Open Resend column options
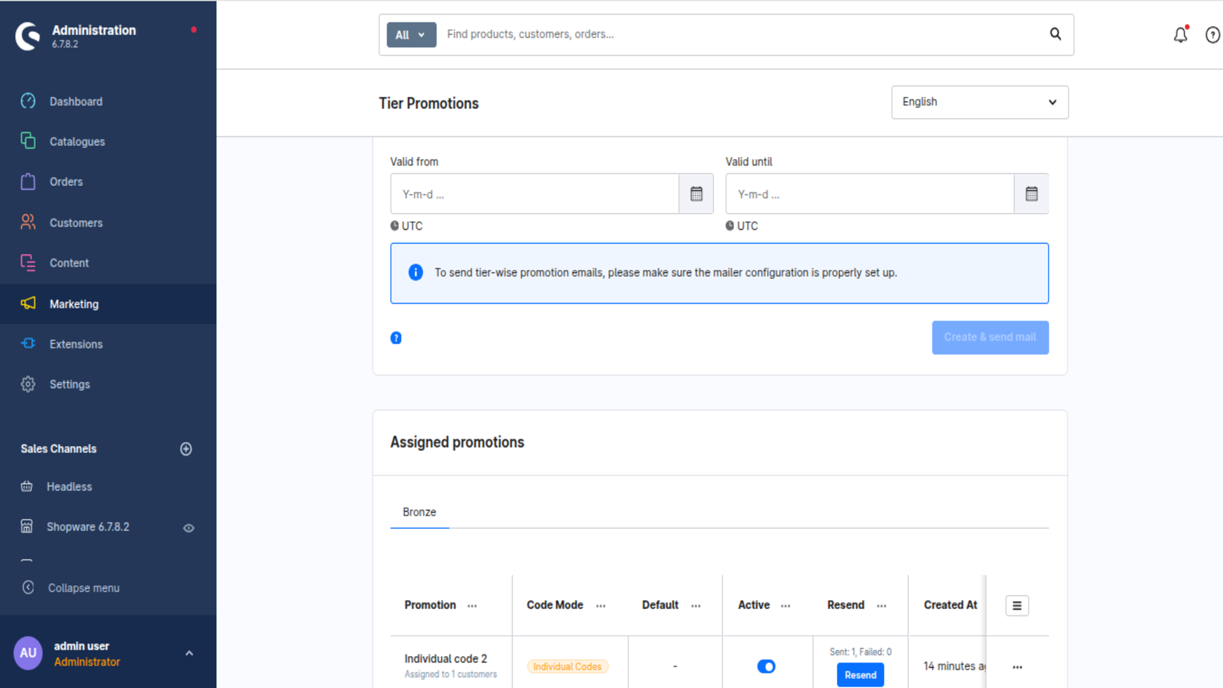The image size is (1223, 688). (882, 606)
